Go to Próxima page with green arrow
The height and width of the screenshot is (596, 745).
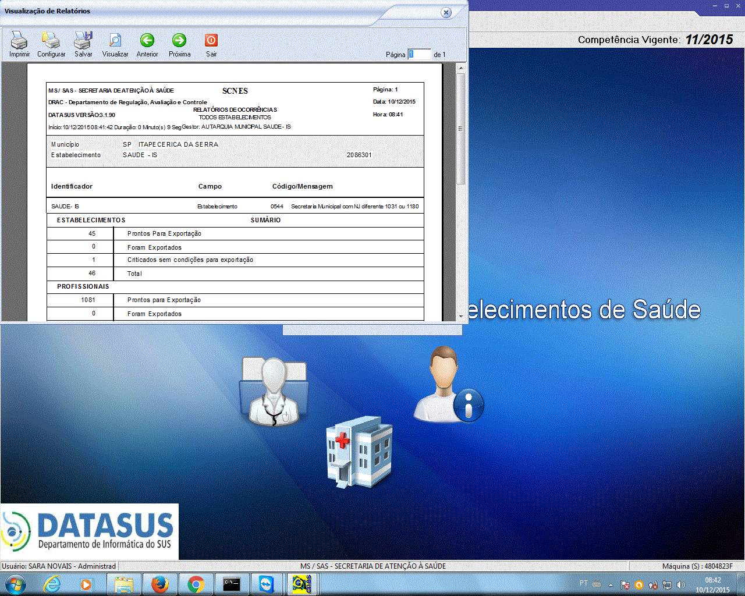coord(179,40)
